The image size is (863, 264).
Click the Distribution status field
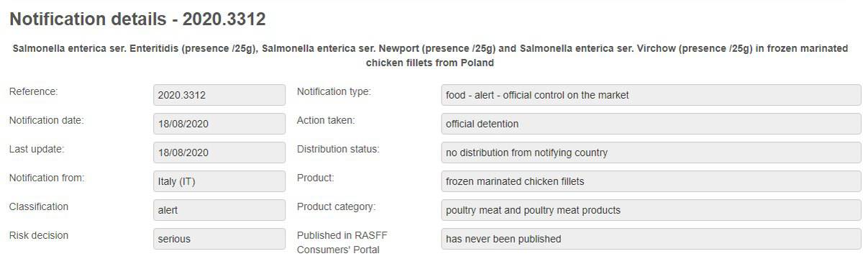651,153
